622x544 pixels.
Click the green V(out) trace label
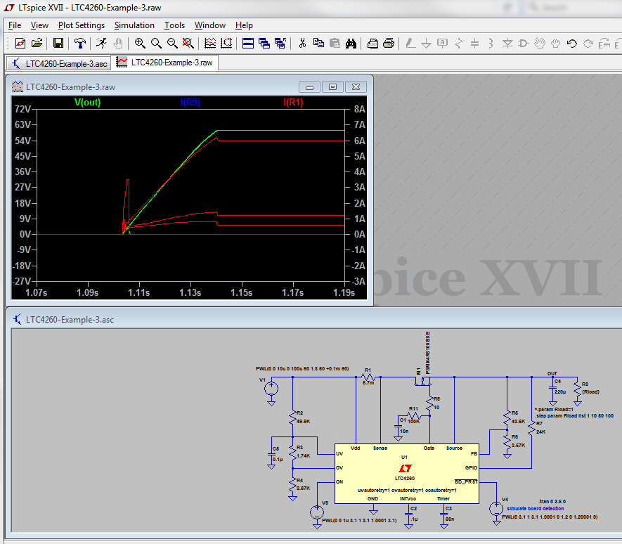point(88,103)
